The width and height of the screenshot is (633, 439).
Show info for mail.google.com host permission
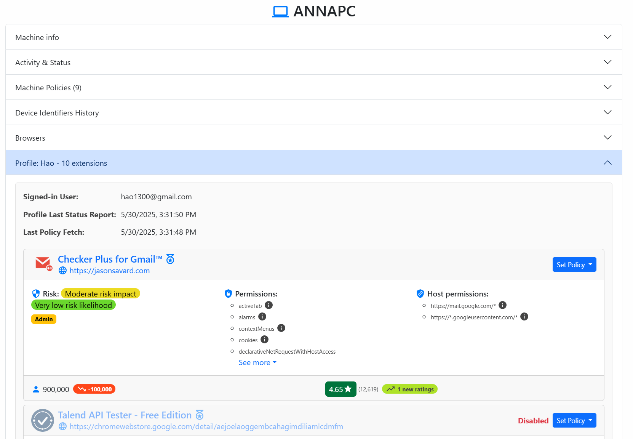click(x=502, y=305)
